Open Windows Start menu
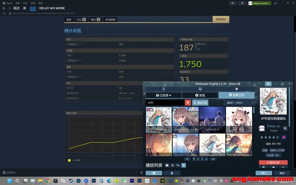 tap(10, 181)
